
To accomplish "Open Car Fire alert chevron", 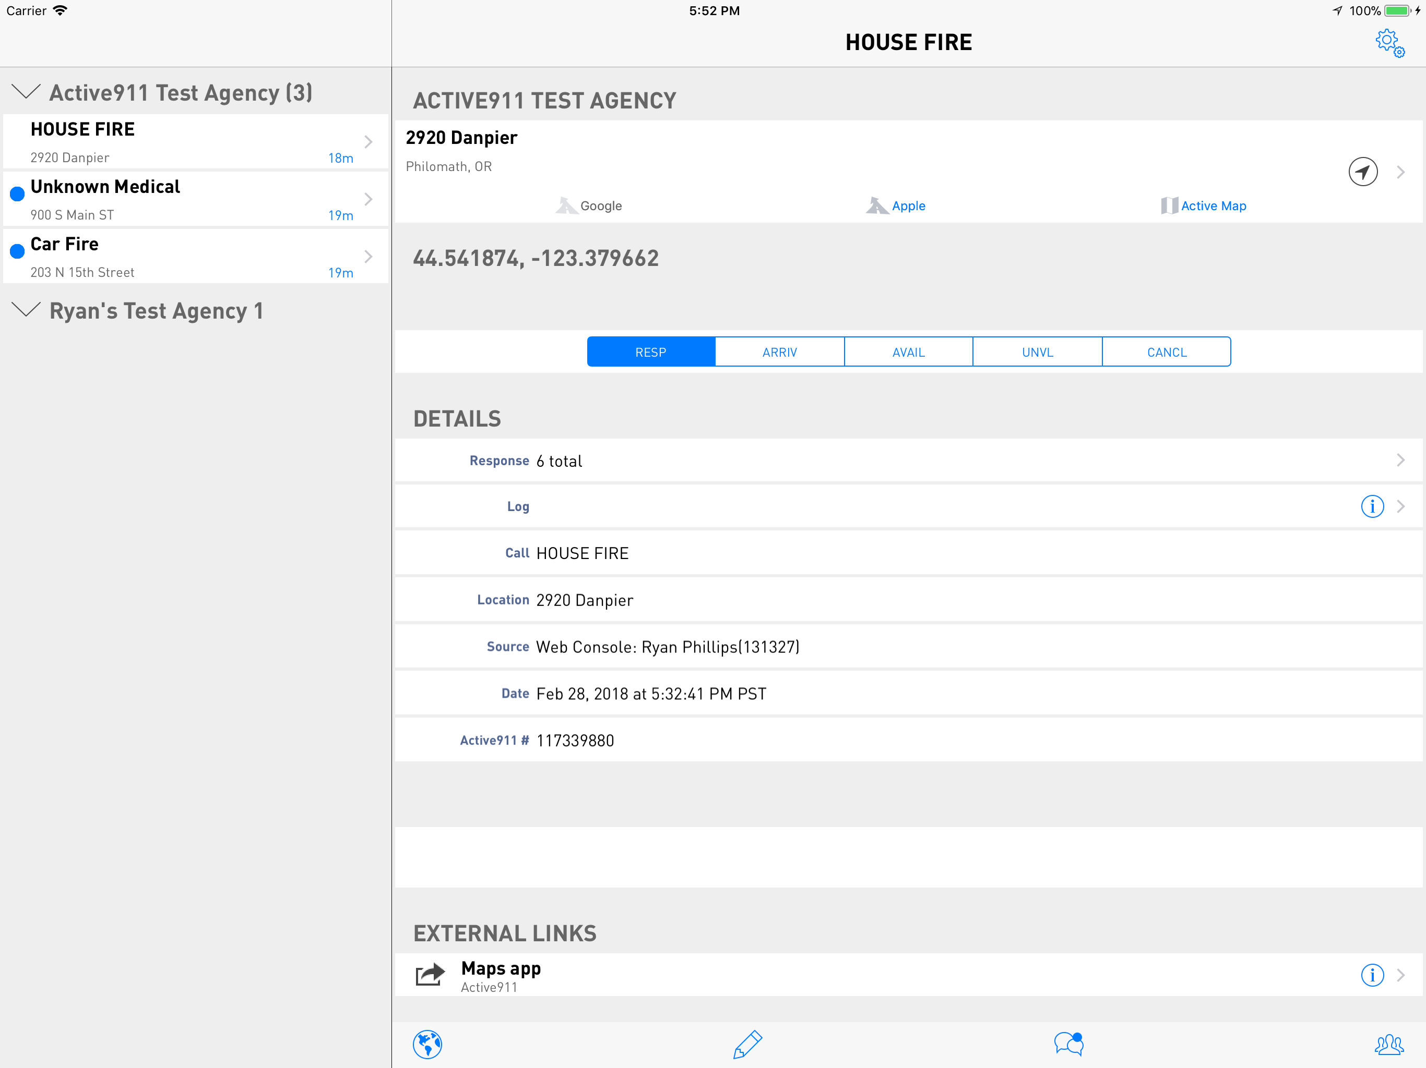I will pyautogui.click(x=368, y=257).
